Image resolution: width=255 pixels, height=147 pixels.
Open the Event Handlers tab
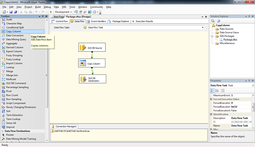[x=96, y=21]
